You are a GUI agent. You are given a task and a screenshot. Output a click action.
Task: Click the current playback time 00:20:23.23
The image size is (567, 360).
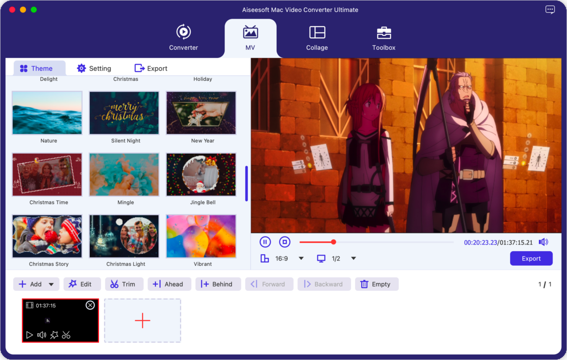(x=480, y=243)
